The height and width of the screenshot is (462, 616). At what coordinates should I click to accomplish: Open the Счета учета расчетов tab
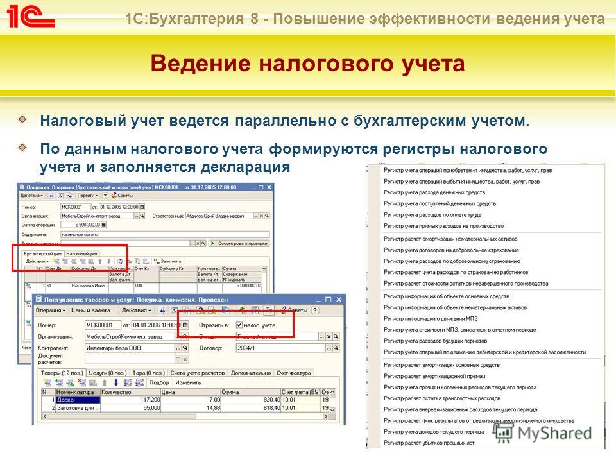(x=198, y=373)
